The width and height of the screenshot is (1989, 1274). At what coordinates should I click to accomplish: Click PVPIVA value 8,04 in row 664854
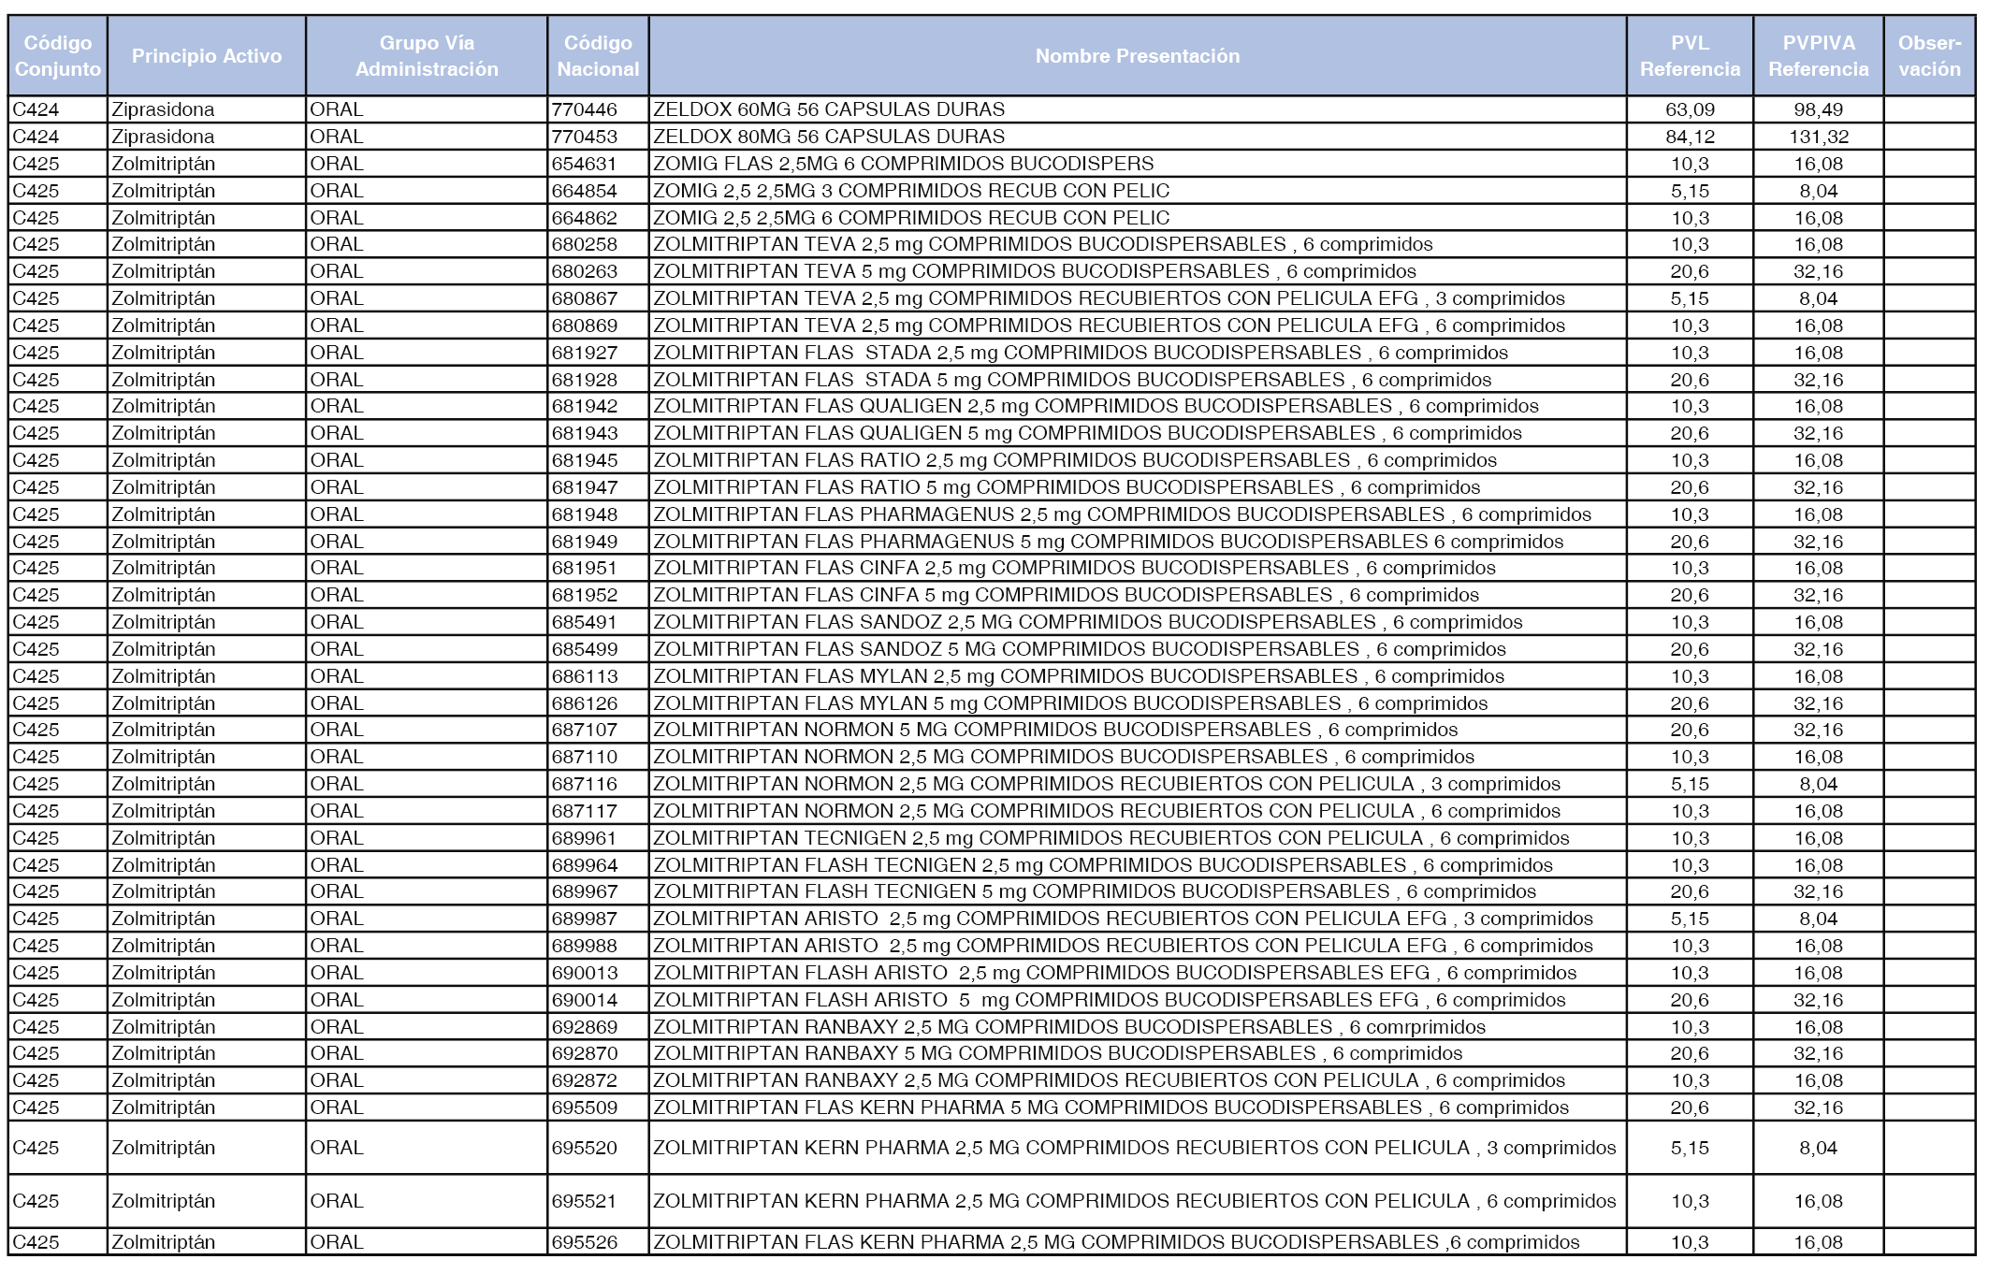[x=1818, y=191]
